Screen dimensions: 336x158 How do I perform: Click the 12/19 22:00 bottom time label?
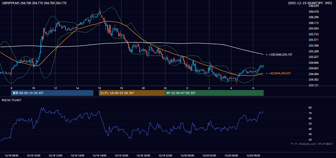tap(165, 156)
